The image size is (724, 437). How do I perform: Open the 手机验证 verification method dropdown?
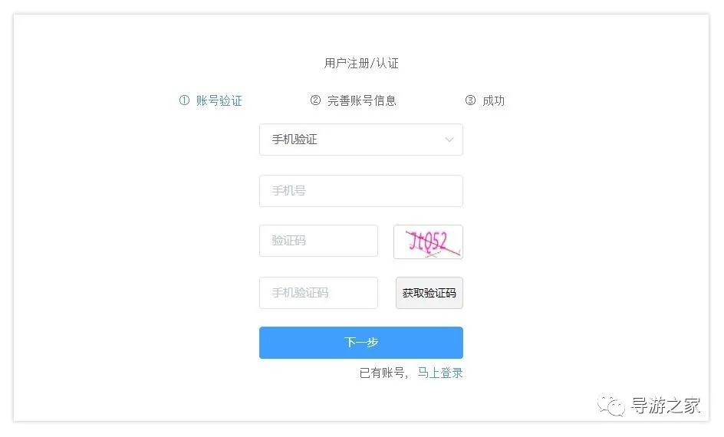(x=360, y=140)
